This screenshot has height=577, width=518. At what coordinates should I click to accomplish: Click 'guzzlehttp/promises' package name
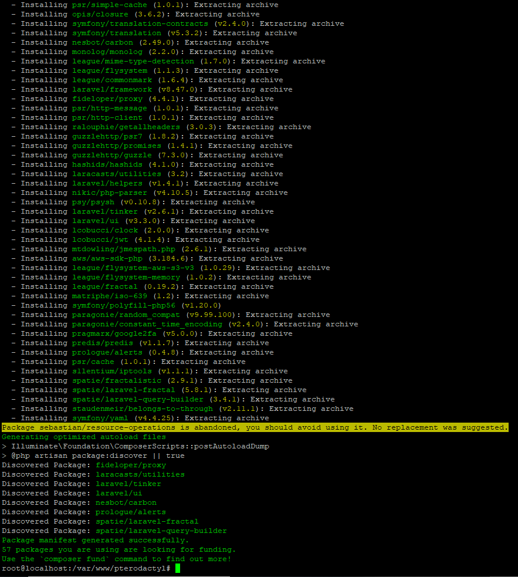pos(116,146)
